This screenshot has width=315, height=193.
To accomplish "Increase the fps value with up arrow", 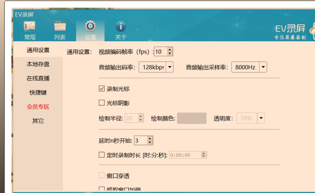I will tap(170, 49).
